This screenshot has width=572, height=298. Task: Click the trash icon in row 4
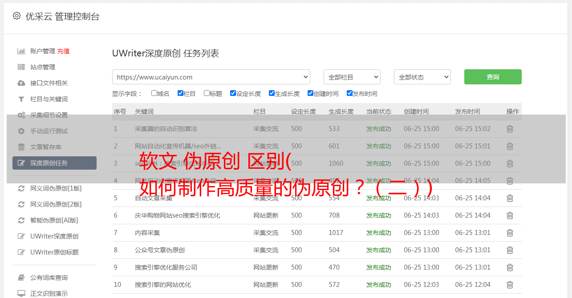(510, 181)
